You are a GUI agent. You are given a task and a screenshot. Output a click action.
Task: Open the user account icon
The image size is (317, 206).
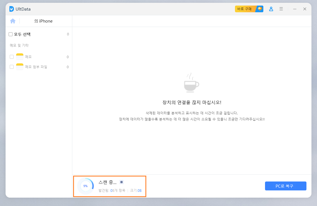(271, 9)
